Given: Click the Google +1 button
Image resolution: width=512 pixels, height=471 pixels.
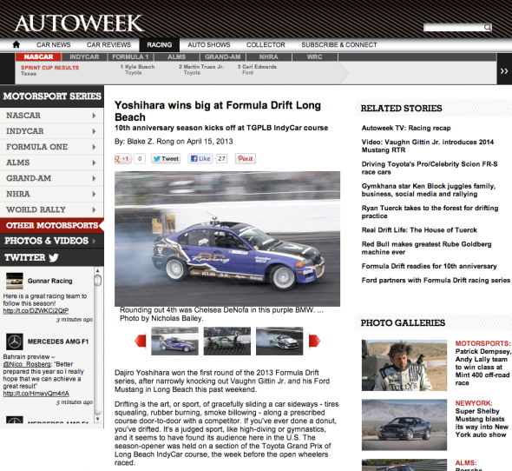Looking at the screenshot, I should [x=122, y=159].
